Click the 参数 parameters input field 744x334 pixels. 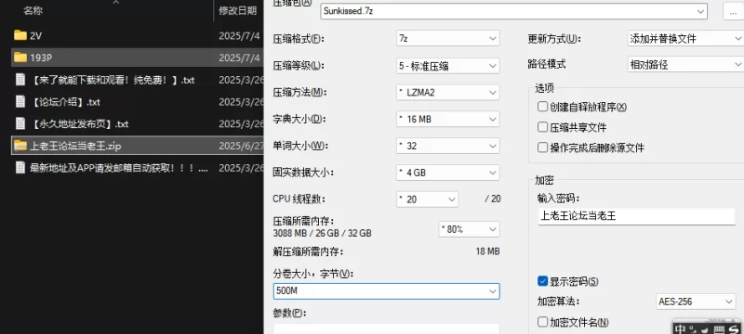click(386, 328)
